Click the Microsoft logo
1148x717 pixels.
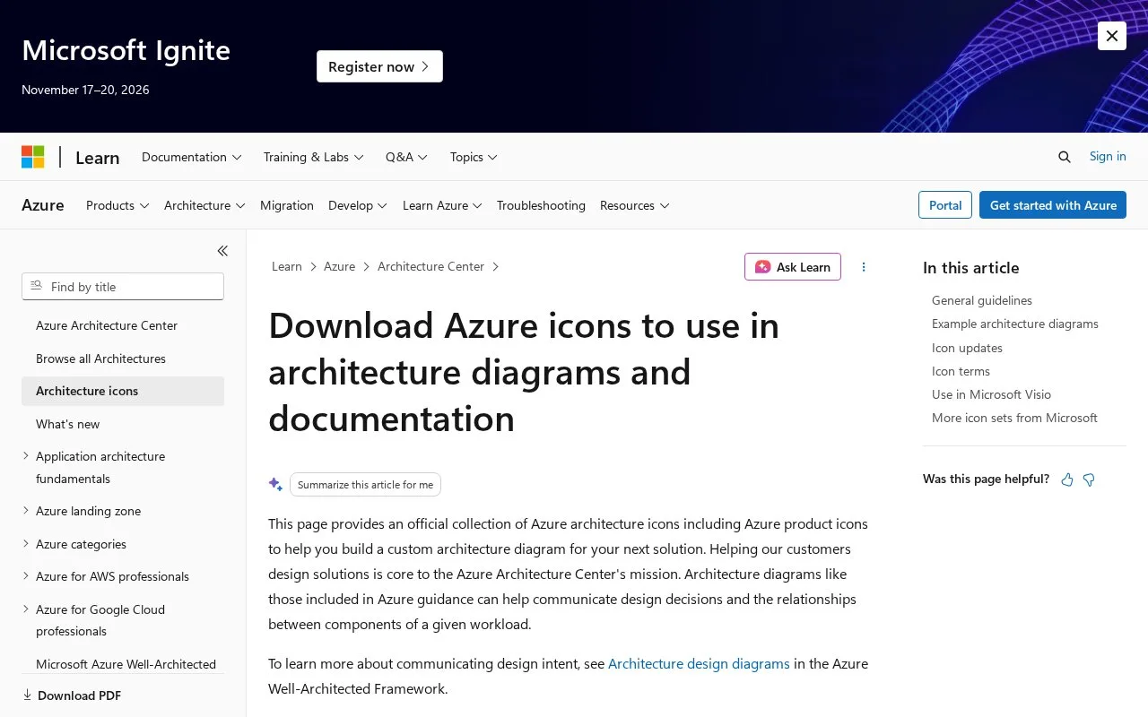coord(33,157)
